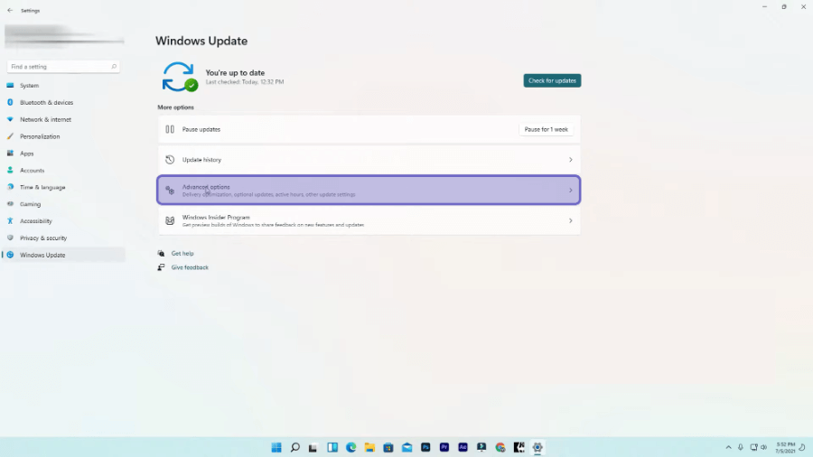Image resolution: width=813 pixels, height=457 pixels.
Task: Click the microphone tray icon
Action: pos(741,448)
